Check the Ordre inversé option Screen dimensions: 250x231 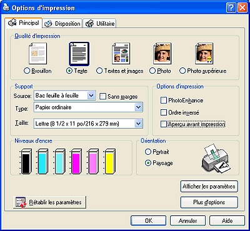pyautogui.click(x=164, y=112)
